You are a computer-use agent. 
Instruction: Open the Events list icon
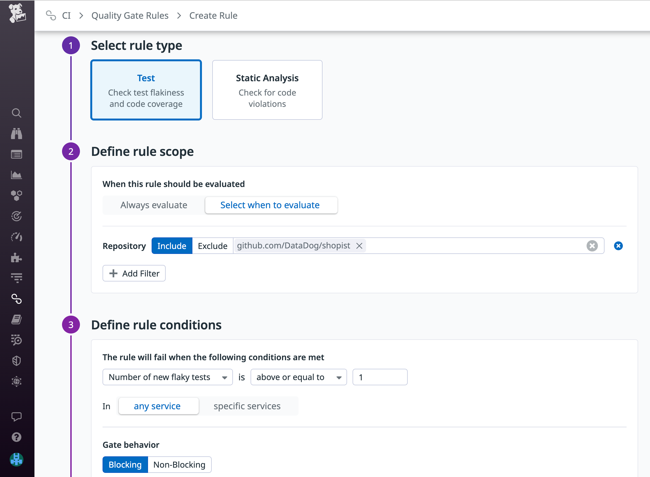[17, 154]
